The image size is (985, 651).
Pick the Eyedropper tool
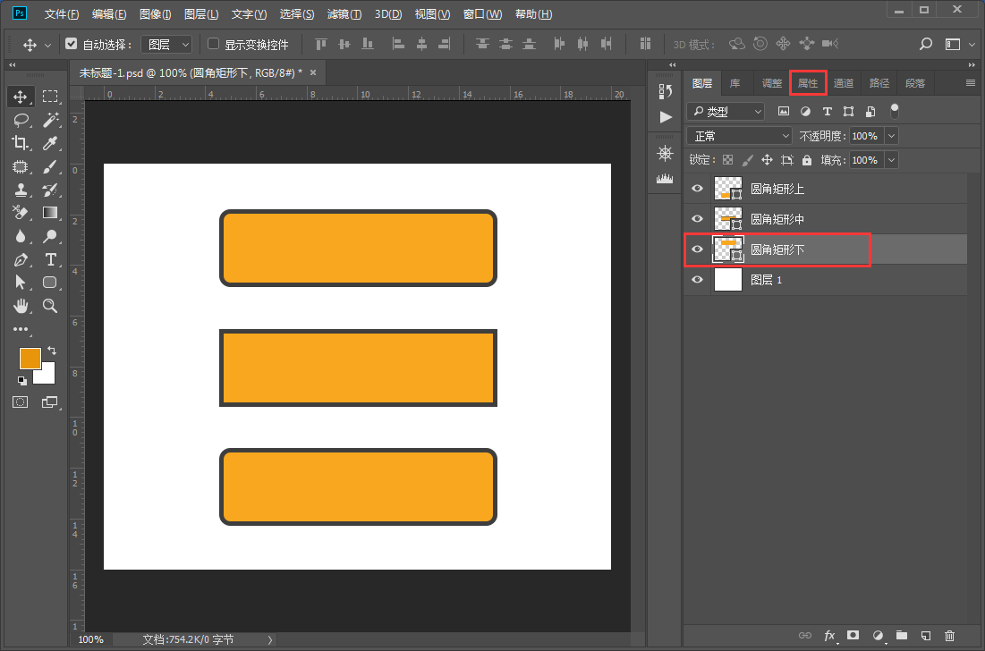(50, 142)
